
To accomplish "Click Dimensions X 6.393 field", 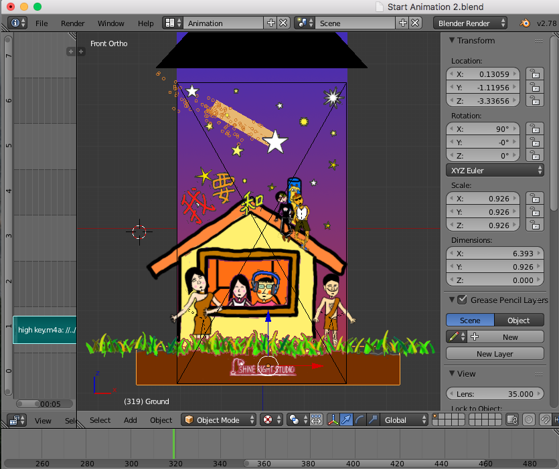I will pyautogui.click(x=495, y=254).
